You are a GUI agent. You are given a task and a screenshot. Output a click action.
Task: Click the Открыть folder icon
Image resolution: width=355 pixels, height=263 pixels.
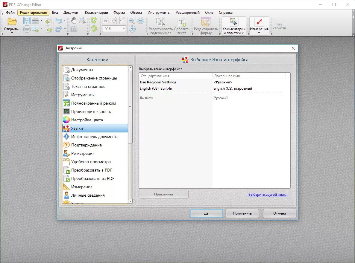pyautogui.click(x=12, y=22)
